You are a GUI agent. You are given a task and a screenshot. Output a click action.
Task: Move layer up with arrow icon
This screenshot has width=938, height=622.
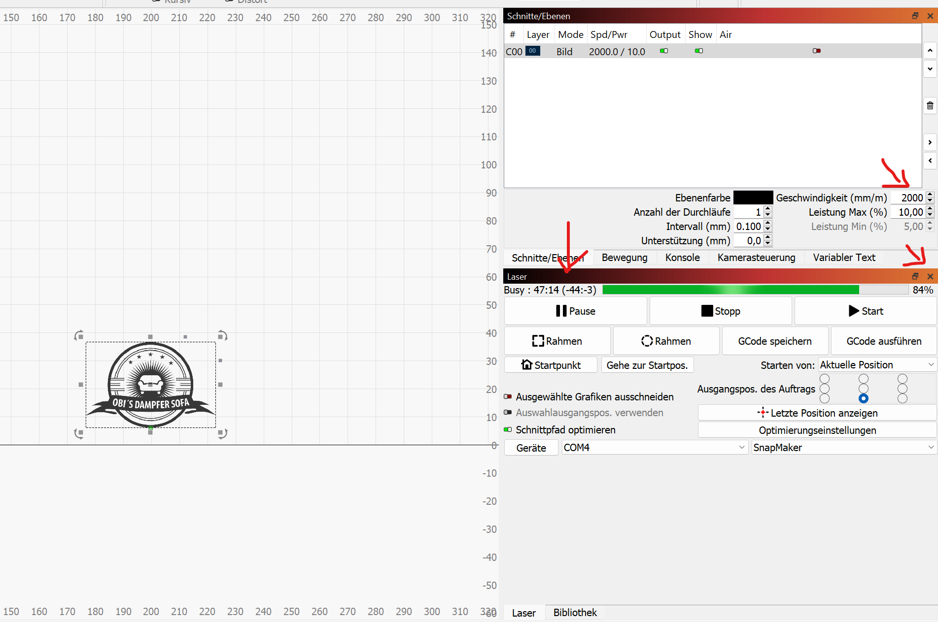[x=930, y=50]
